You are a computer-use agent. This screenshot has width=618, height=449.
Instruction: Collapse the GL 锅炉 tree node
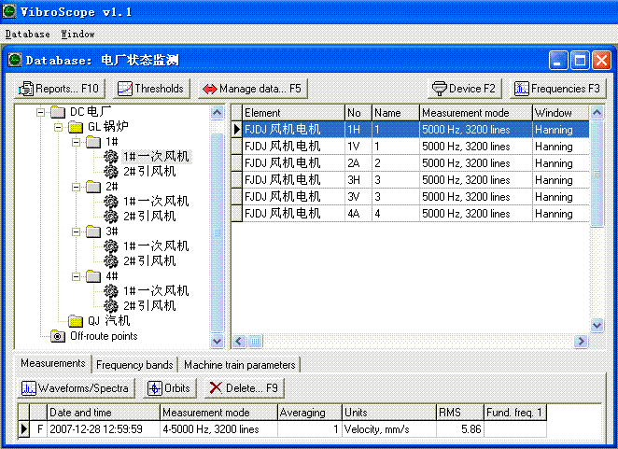coord(58,127)
